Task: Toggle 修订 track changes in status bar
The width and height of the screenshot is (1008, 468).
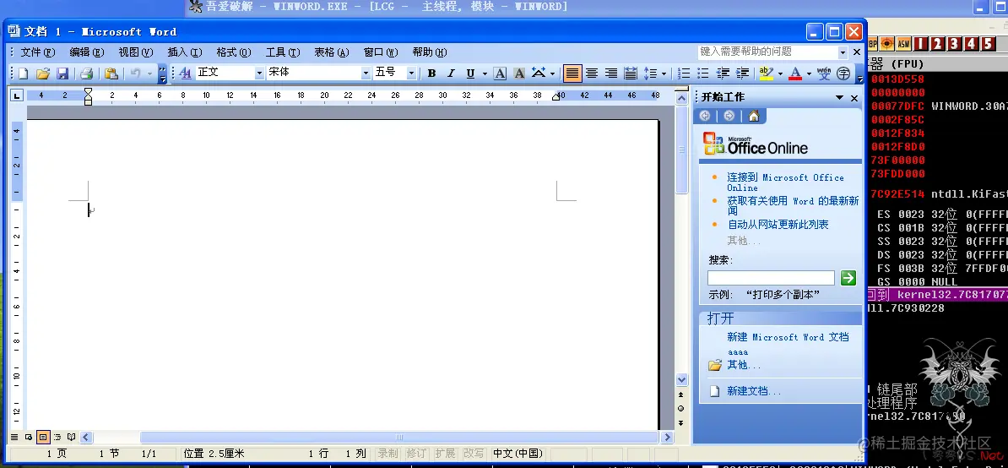Action: point(416,453)
